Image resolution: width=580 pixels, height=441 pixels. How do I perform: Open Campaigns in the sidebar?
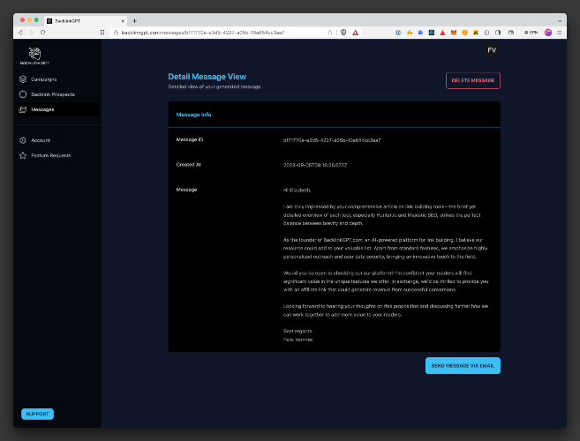click(x=43, y=79)
